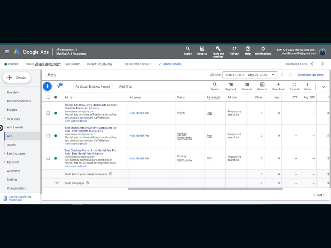Open the Columns tool
The height and width of the screenshot is (248, 331).
pyautogui.click(x=247, y=86)
